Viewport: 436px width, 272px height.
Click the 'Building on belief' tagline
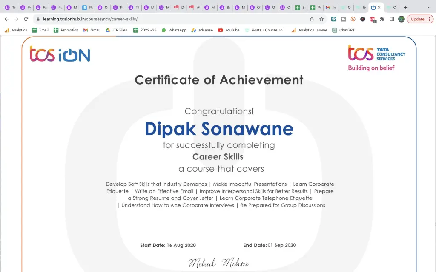tap(371, 68)
